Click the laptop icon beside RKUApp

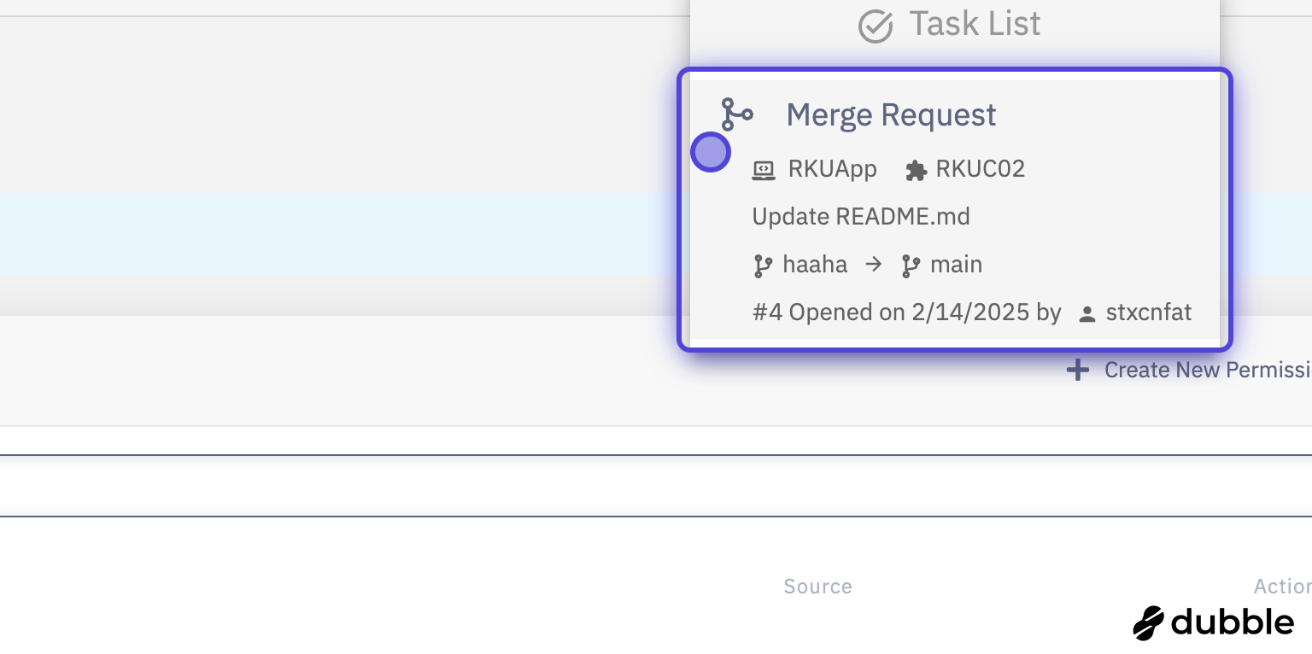click(764, 170)
